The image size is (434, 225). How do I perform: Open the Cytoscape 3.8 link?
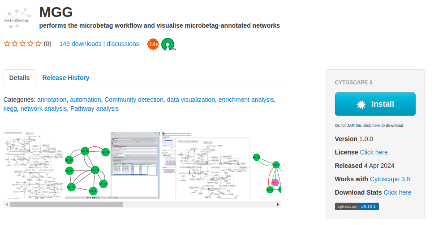390,179
